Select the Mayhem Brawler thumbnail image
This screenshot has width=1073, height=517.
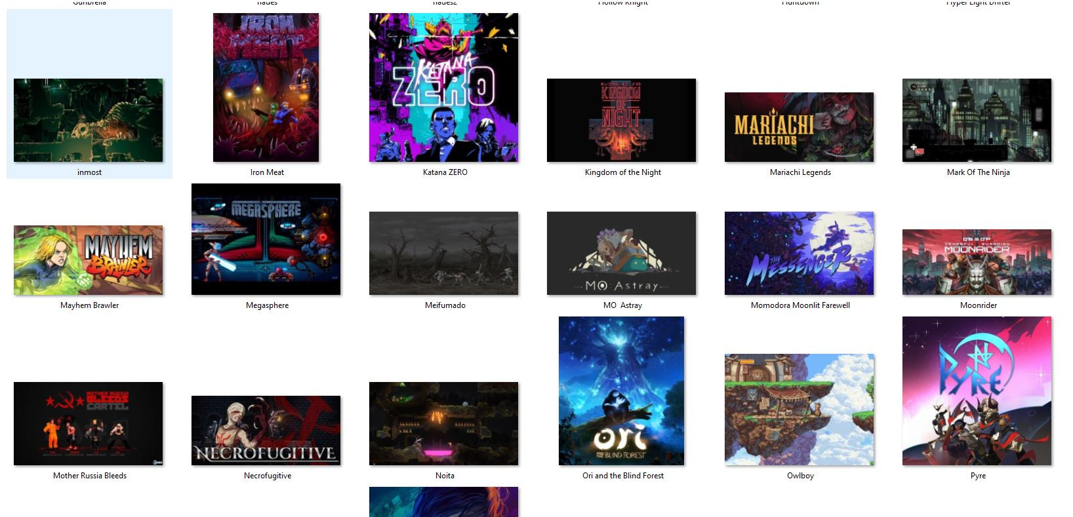(89, 260)
